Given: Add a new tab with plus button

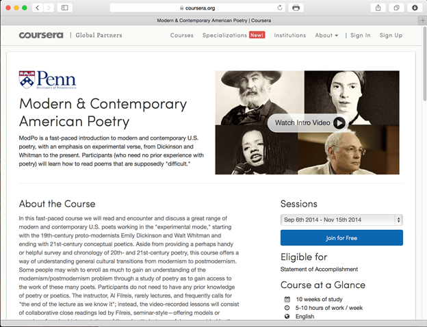Looking at the screenshot, I should (x=423, y=21).
